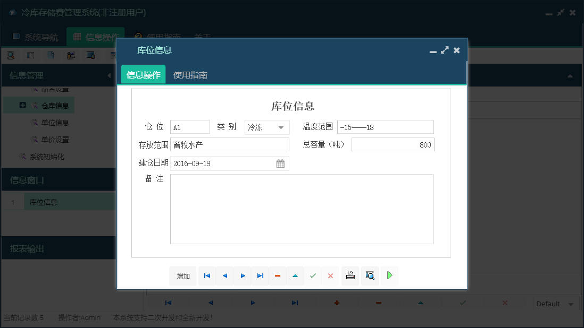
Task: Click the print icon in the dialog toolbar
Action: (350, 275)
